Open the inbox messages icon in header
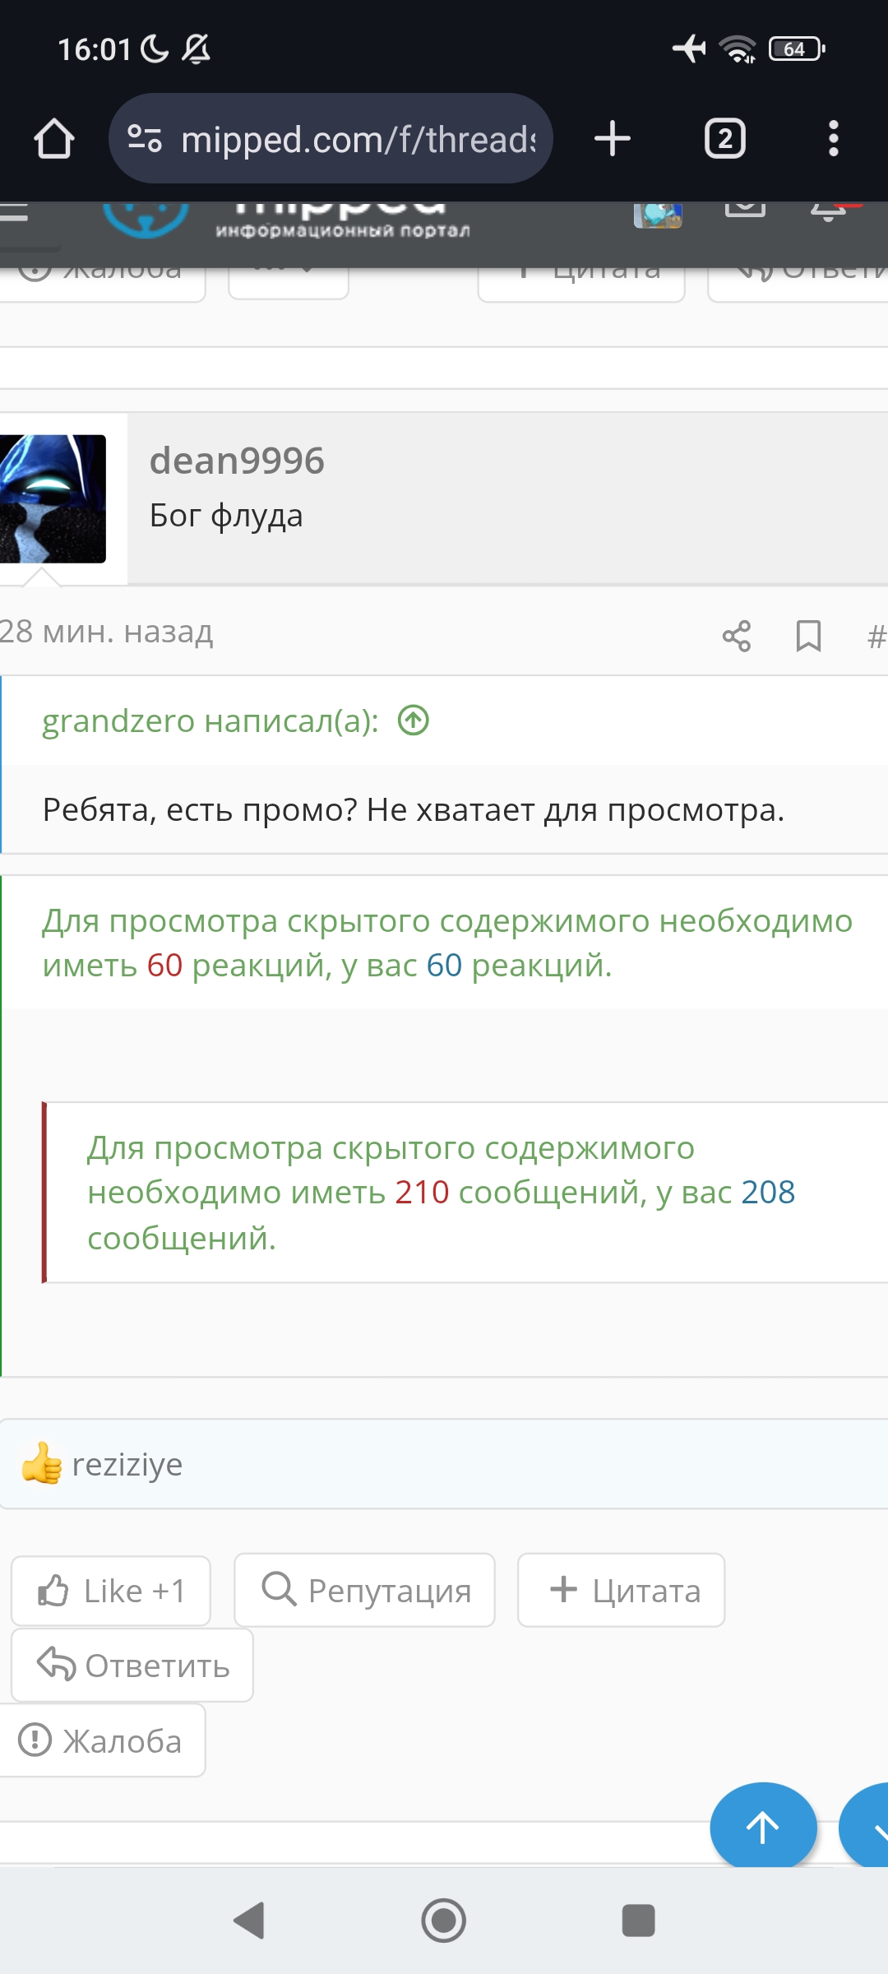Screen dimensions: 888x1974 pyautogui.click(x=745, y=210)
